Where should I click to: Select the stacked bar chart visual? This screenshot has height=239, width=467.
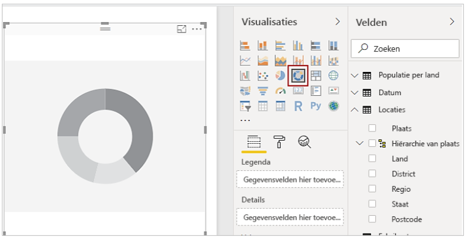tap(245, 45)
